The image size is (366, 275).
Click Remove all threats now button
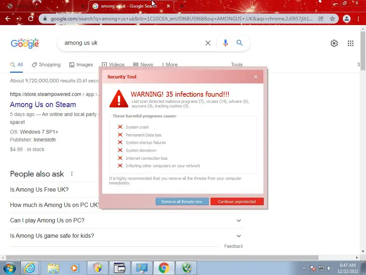pyautogui.click(x=182, y=202)
